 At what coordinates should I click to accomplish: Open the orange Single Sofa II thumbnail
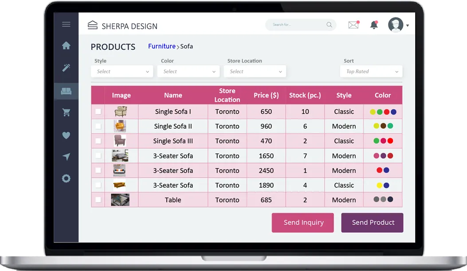[120, 126]
